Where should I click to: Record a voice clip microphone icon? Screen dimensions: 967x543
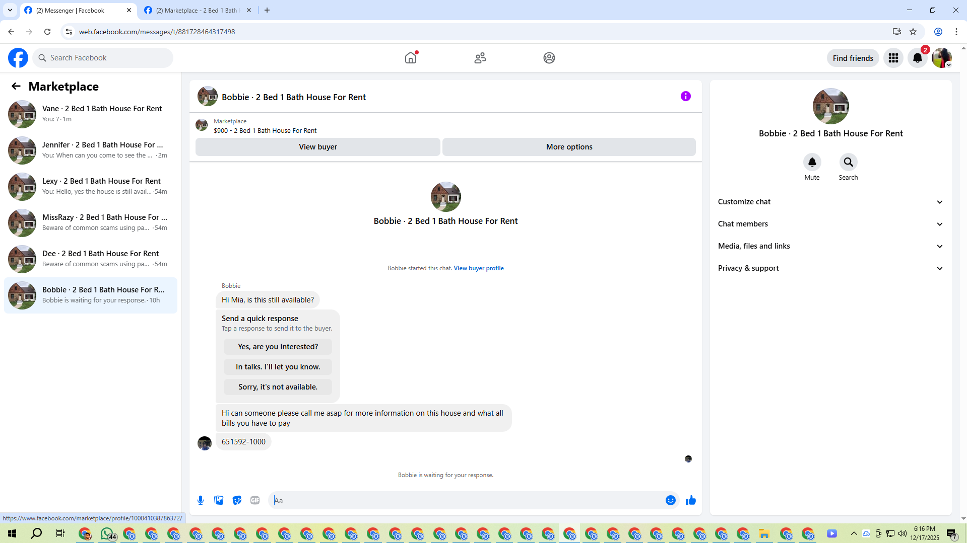201,500
